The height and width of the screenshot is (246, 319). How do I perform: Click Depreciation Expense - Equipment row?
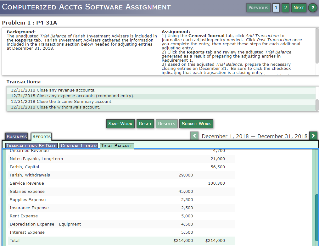point(121,224)
